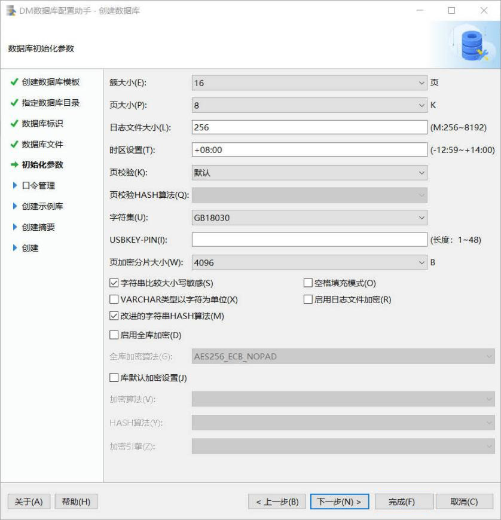501x520 pixels.
Task: Enable the 空格填充模式 checkbox
Action: (308, 283)
